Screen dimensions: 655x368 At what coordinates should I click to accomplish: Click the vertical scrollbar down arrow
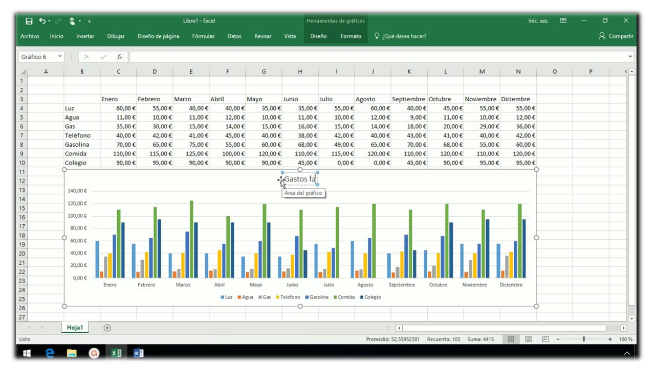point(631,318)
